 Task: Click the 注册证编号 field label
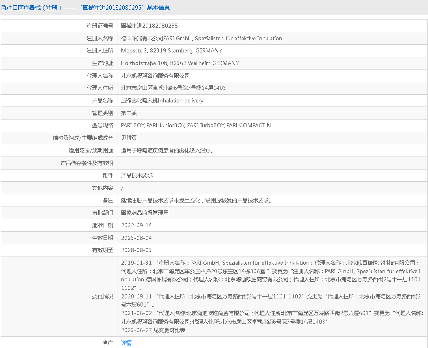(100, 26)
